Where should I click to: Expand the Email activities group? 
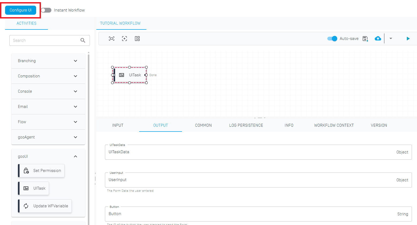point(48,107)
